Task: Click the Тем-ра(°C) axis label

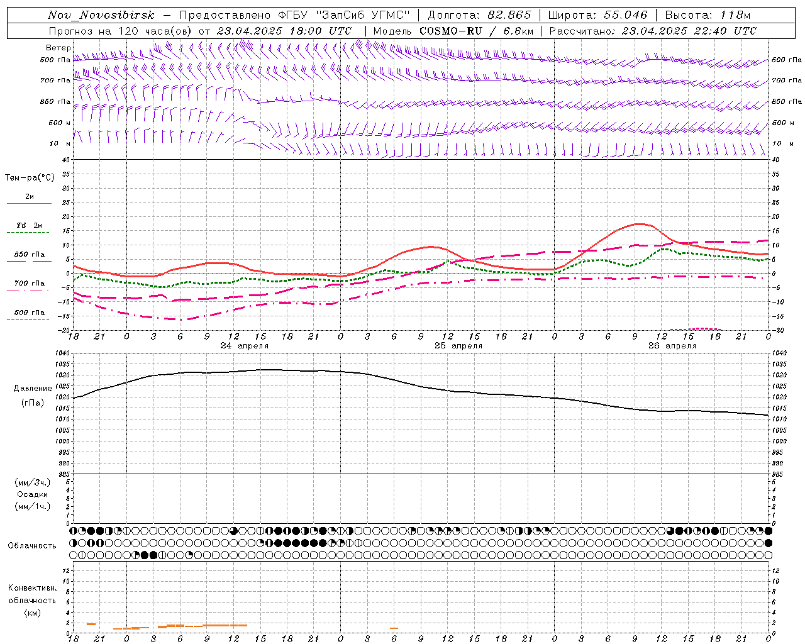Action: tap(30, 178)
